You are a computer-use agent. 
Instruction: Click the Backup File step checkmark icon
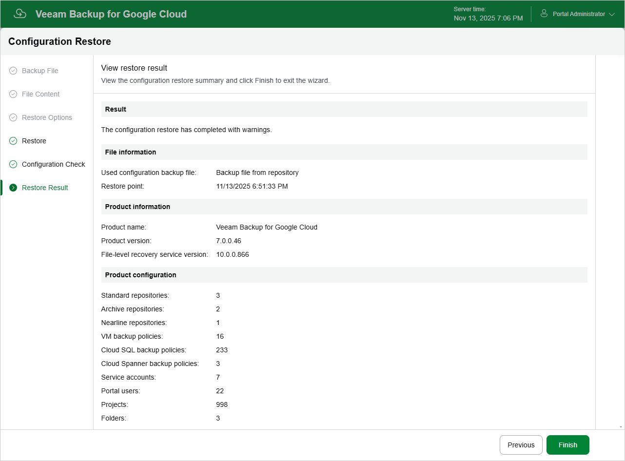point(13,71)
